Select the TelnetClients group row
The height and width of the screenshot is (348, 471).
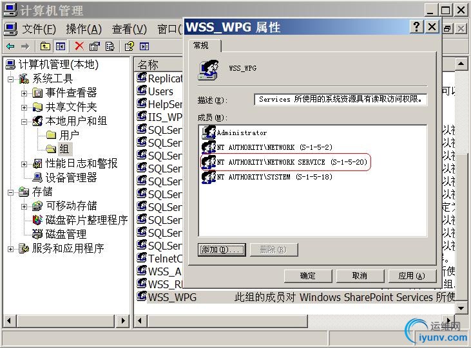pos(160,258)
